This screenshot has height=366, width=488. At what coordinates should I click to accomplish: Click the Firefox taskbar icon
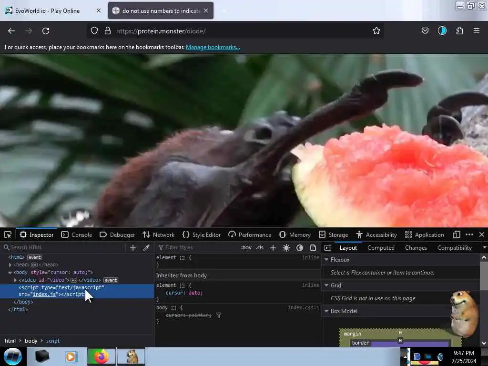tap(102, 356)
